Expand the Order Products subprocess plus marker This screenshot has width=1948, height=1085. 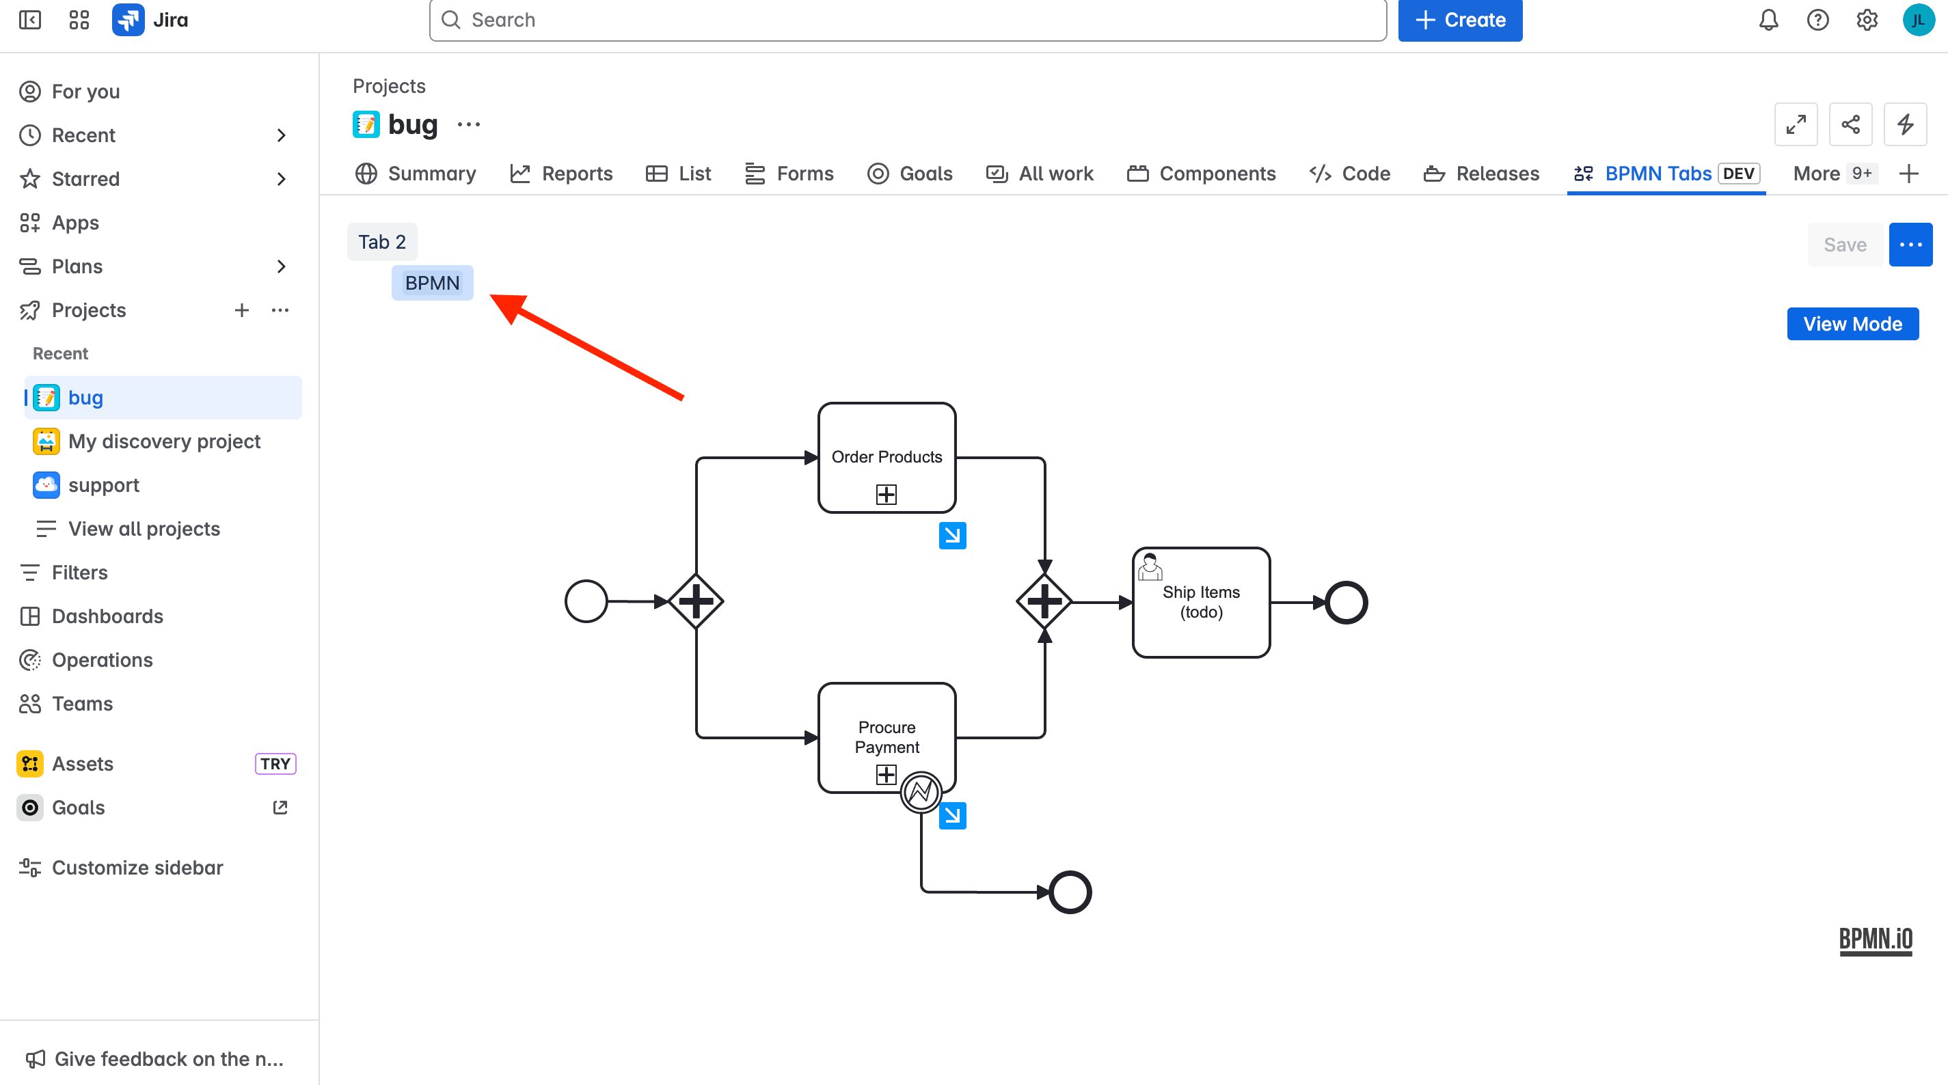(887, 495)
